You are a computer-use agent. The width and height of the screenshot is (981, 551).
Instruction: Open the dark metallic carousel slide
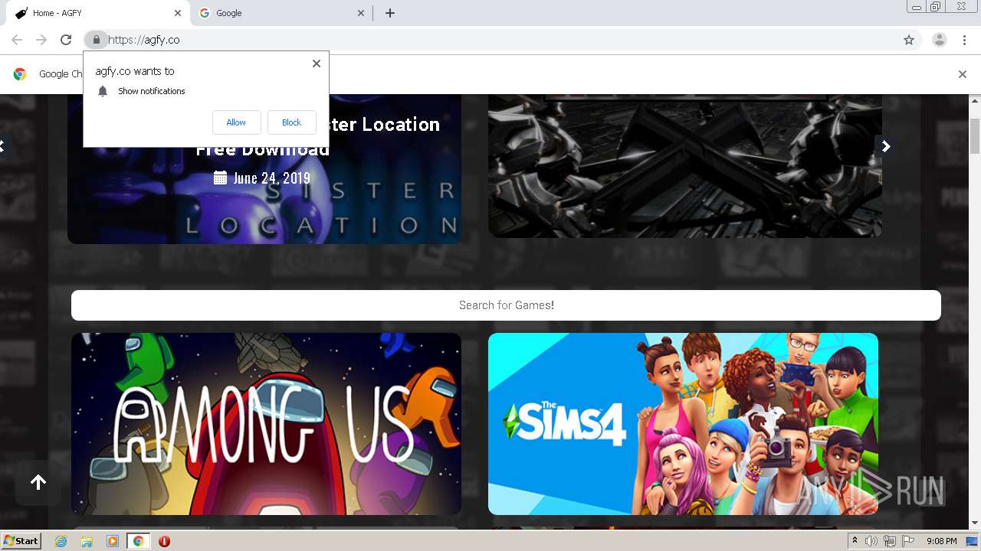pyautogui.click(x=685, y=166)
